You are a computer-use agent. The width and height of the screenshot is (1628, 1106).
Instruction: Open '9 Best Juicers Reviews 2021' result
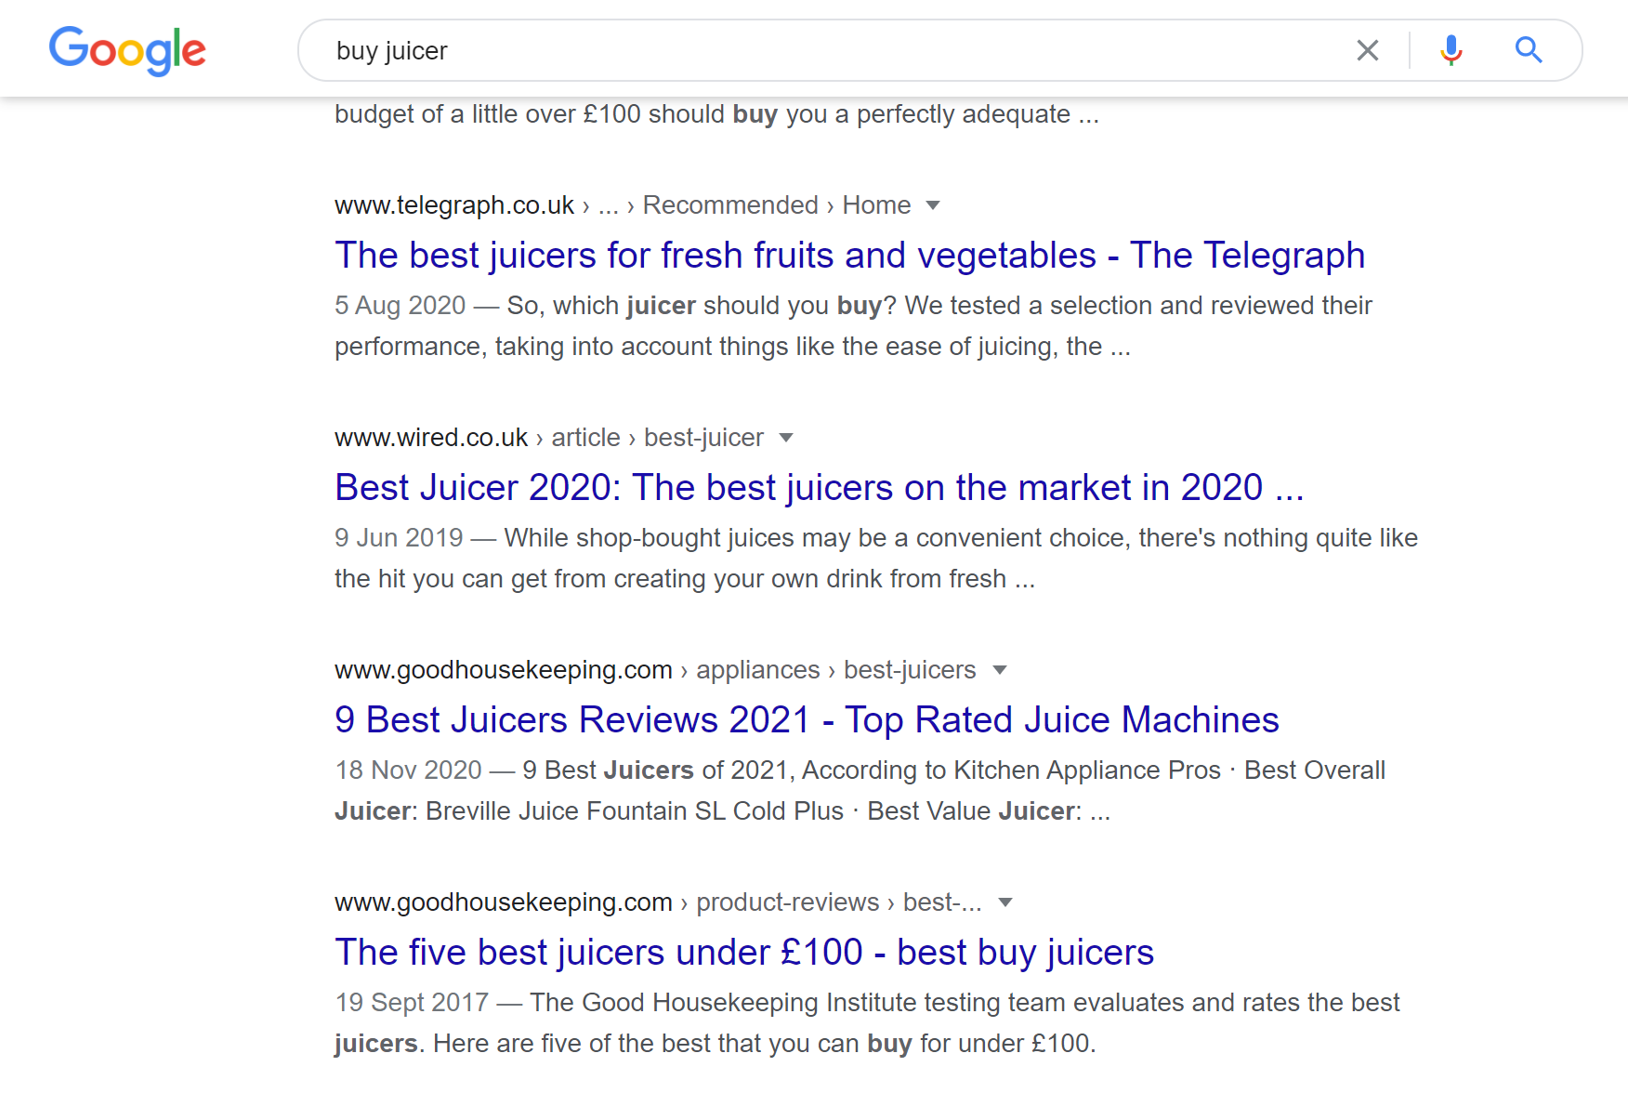[x=807, y=720]
